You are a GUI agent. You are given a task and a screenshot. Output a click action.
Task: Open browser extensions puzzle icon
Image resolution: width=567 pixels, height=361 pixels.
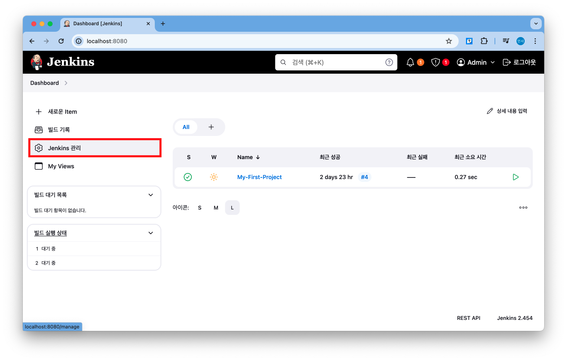(484, 41)
